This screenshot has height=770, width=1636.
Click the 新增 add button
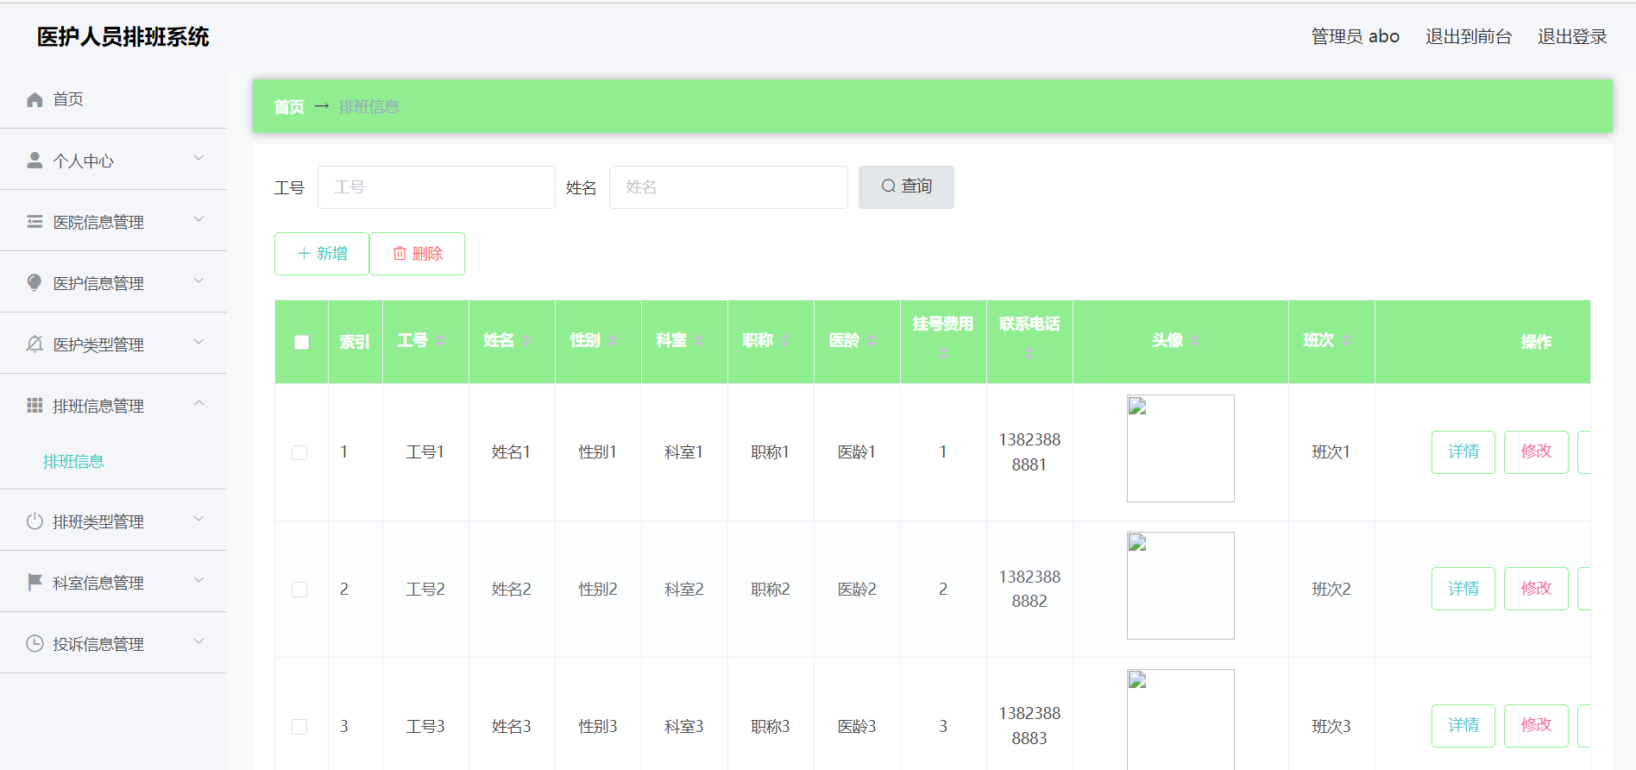coord(322,254)
